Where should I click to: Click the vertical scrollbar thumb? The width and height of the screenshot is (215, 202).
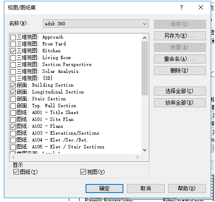[x=145, y=68]
